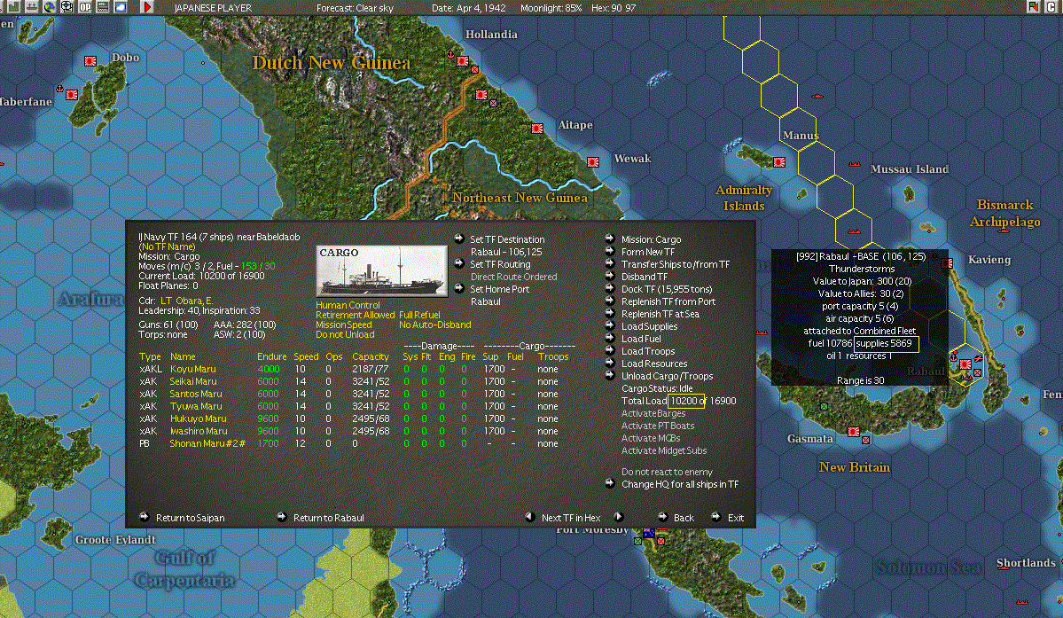This screenshot has height=618, width=1063.
Task: Click arrow icon beside Load Fuel
Action: [609, 338]
